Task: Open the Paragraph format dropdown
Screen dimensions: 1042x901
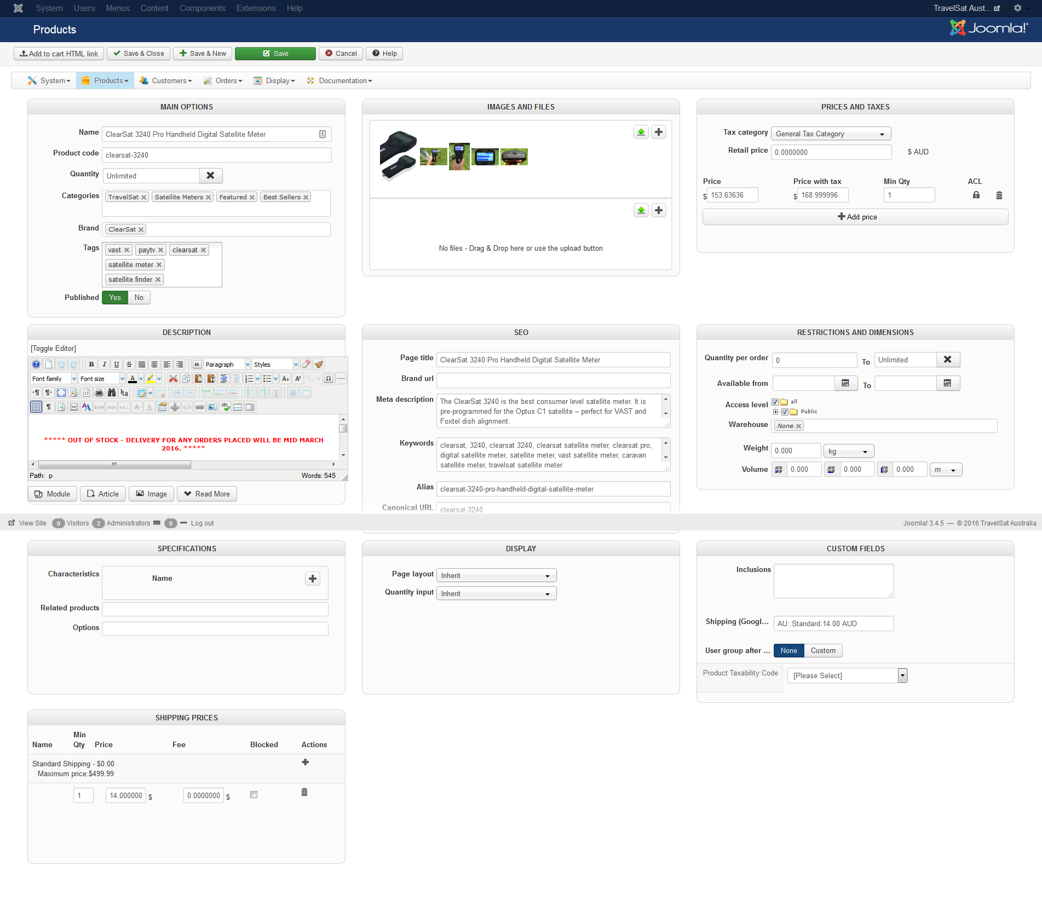Action: coord(227,365)
